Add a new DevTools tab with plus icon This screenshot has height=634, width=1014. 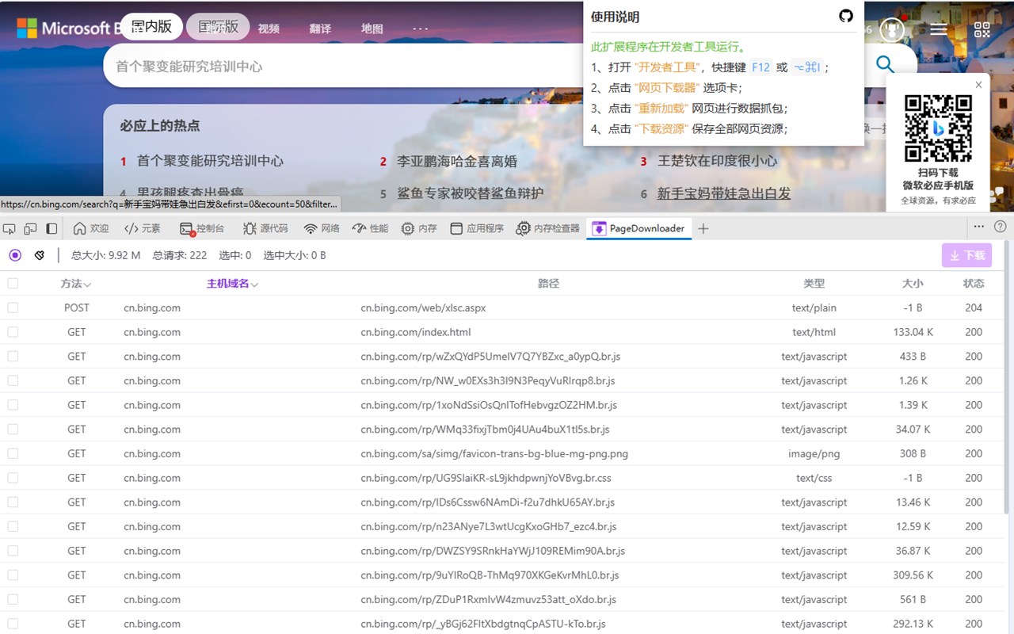703,228
